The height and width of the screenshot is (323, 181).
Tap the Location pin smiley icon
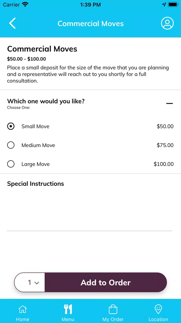tap(158, 309)
